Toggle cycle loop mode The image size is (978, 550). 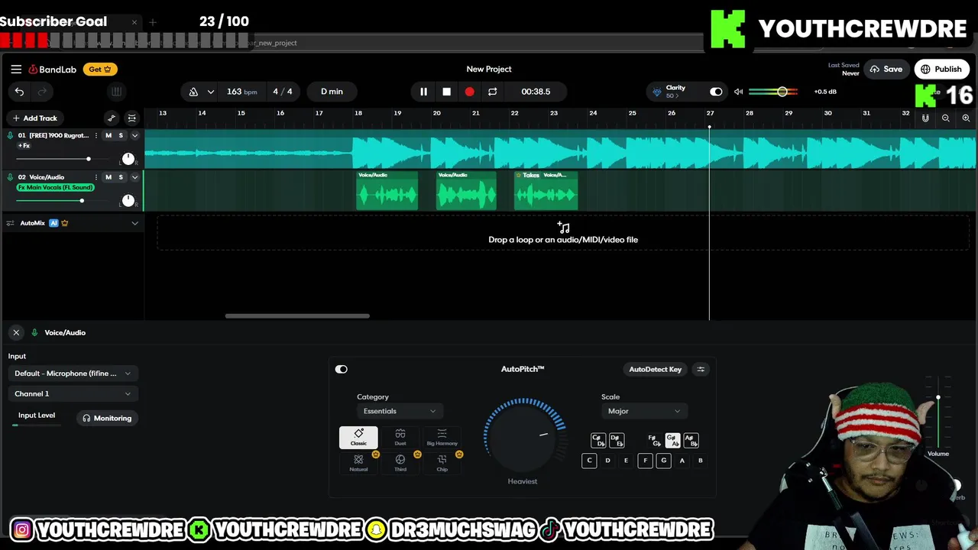pos(492,92)
